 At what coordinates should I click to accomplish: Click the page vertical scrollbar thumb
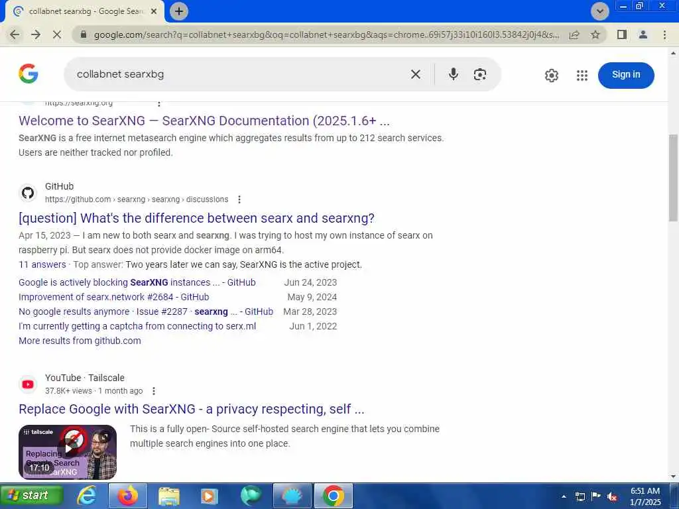click(x=674, y=178)
